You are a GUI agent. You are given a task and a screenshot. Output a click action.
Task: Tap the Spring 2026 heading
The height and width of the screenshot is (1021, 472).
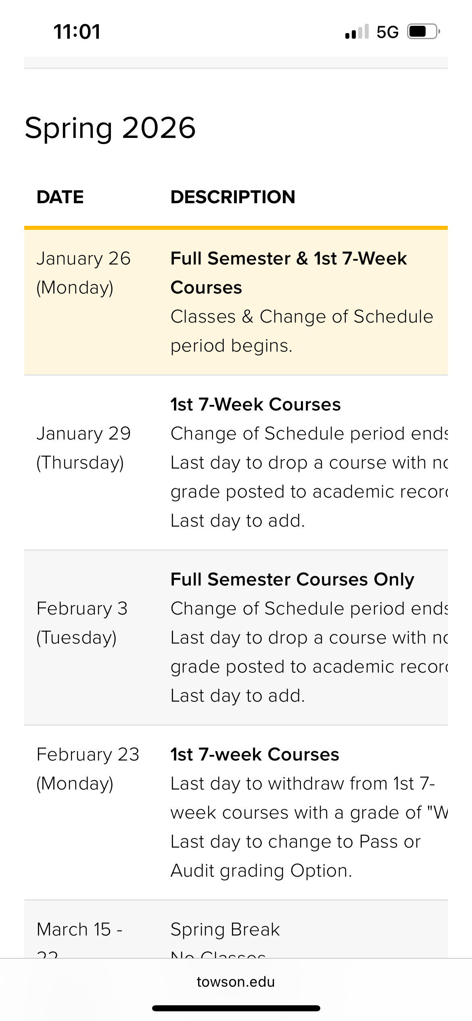click(110, 128)
